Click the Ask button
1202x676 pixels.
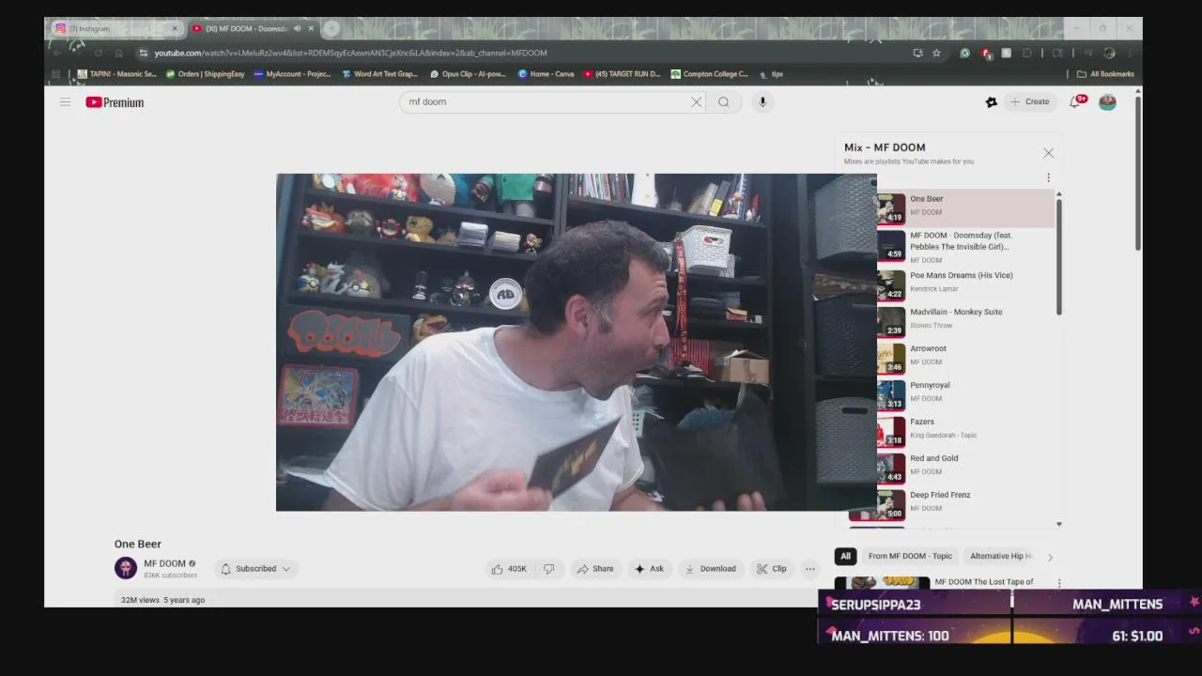point(649,569)
